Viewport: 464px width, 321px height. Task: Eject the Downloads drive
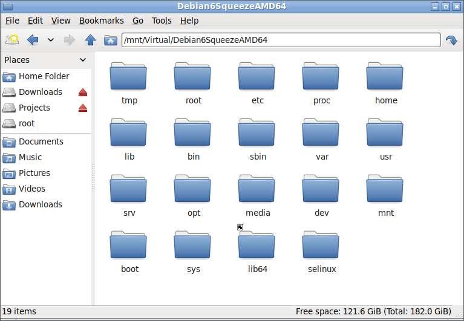tap(83, 92)
